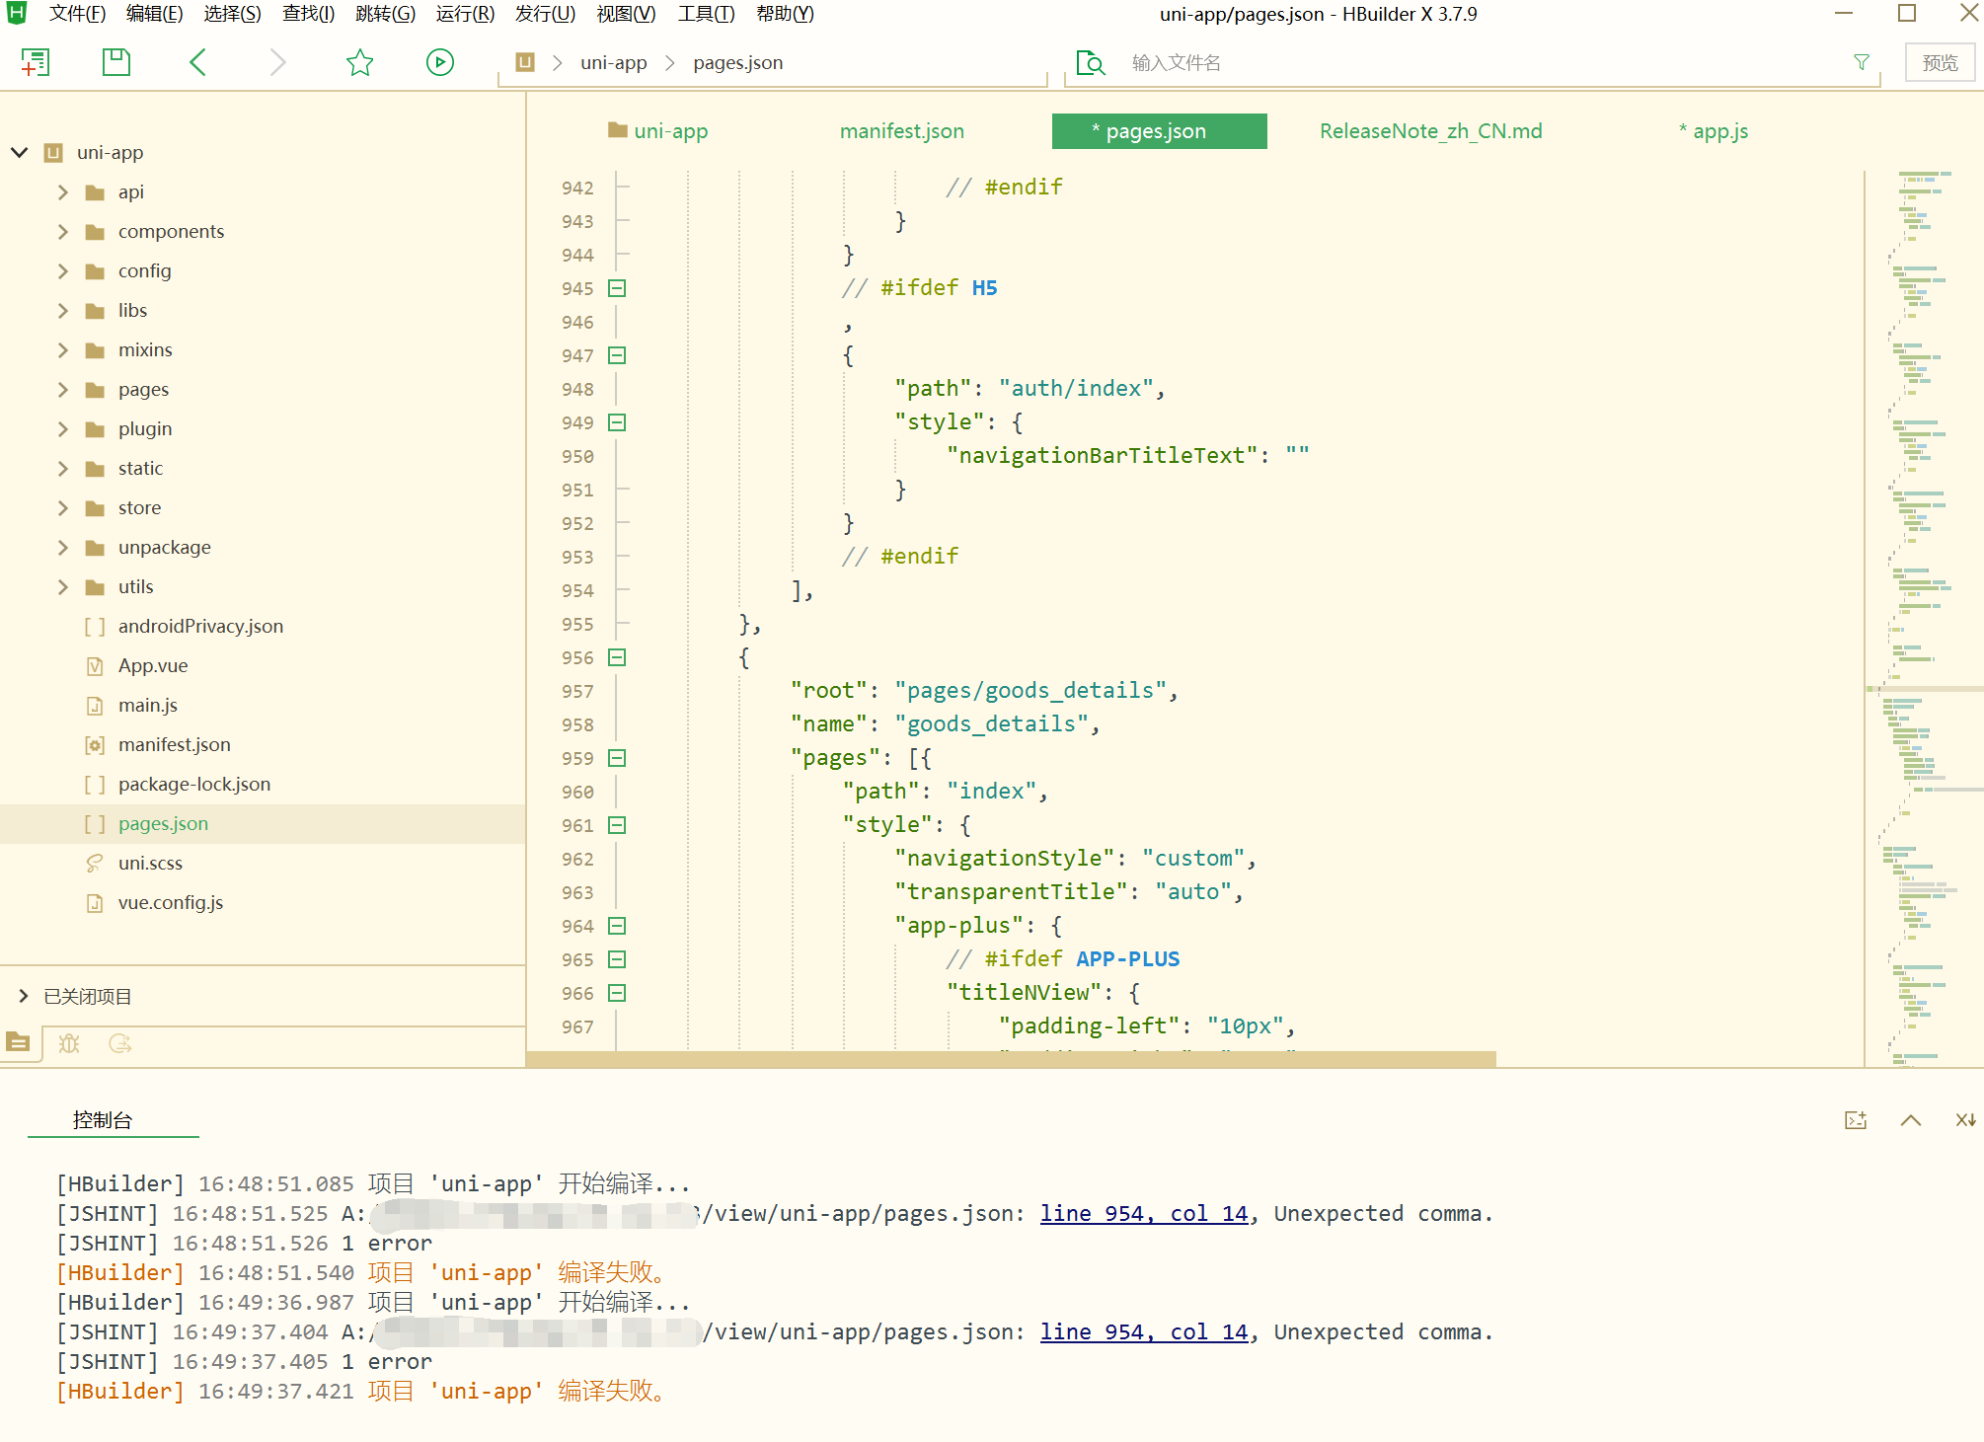Screen dimensions: 1984x1442
Task: Open first 'line 954, col 14' error link
Action: click(1144, 1214)
